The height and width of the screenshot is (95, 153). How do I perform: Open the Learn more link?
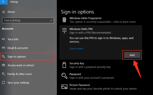click(76, 49)
